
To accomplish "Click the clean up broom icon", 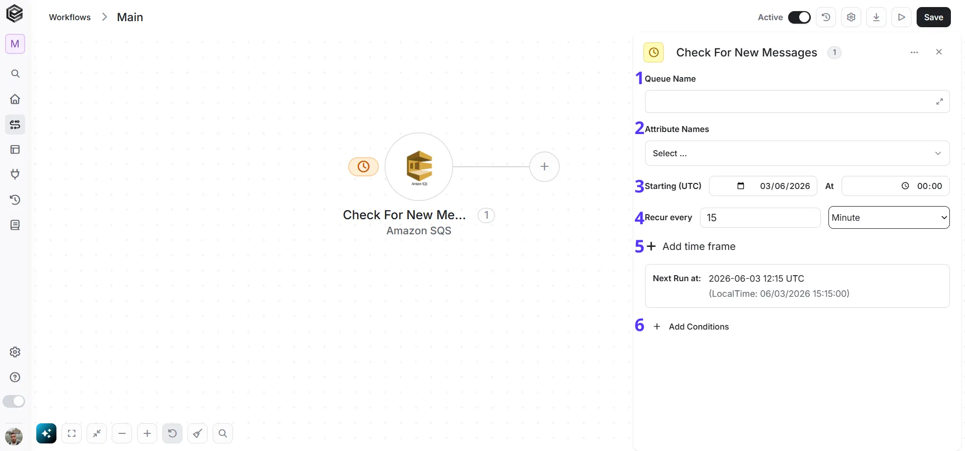I will click(x=198, y=433).
